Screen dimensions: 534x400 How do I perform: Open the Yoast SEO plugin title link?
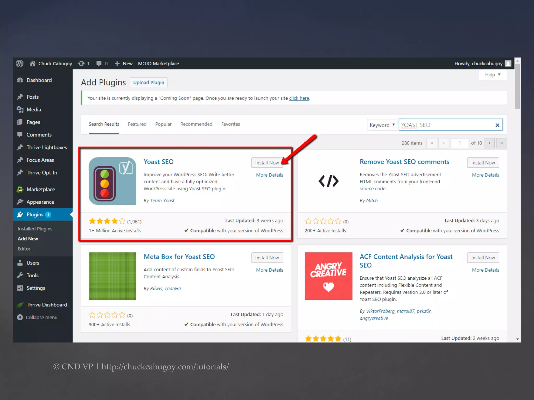tap(159, 162)
